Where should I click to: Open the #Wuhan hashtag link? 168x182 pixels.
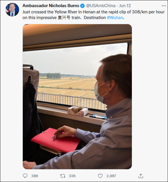click(115, 18)
